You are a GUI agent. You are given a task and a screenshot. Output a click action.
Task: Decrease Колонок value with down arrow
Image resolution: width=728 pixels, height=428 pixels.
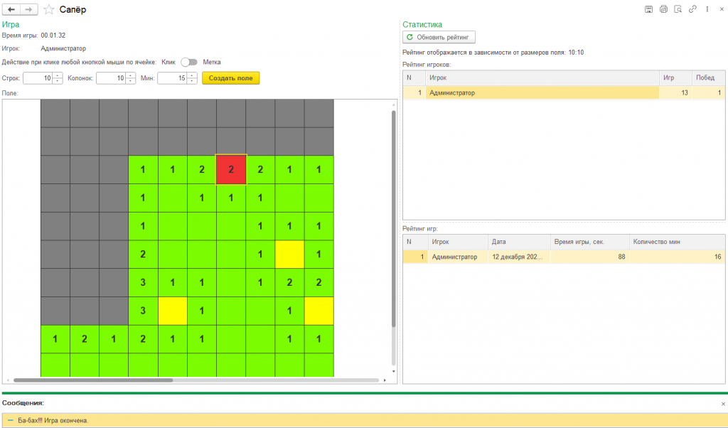[x=131, y=81]
